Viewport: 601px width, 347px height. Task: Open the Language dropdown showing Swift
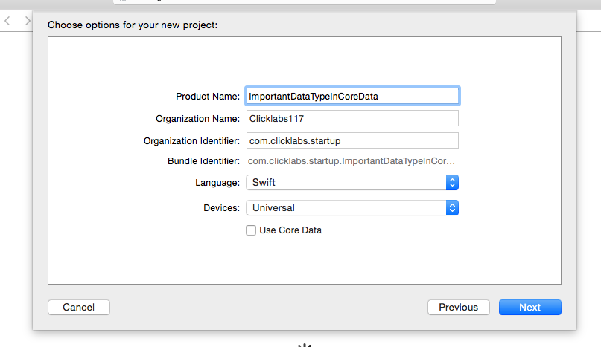(x=352, y=182)
